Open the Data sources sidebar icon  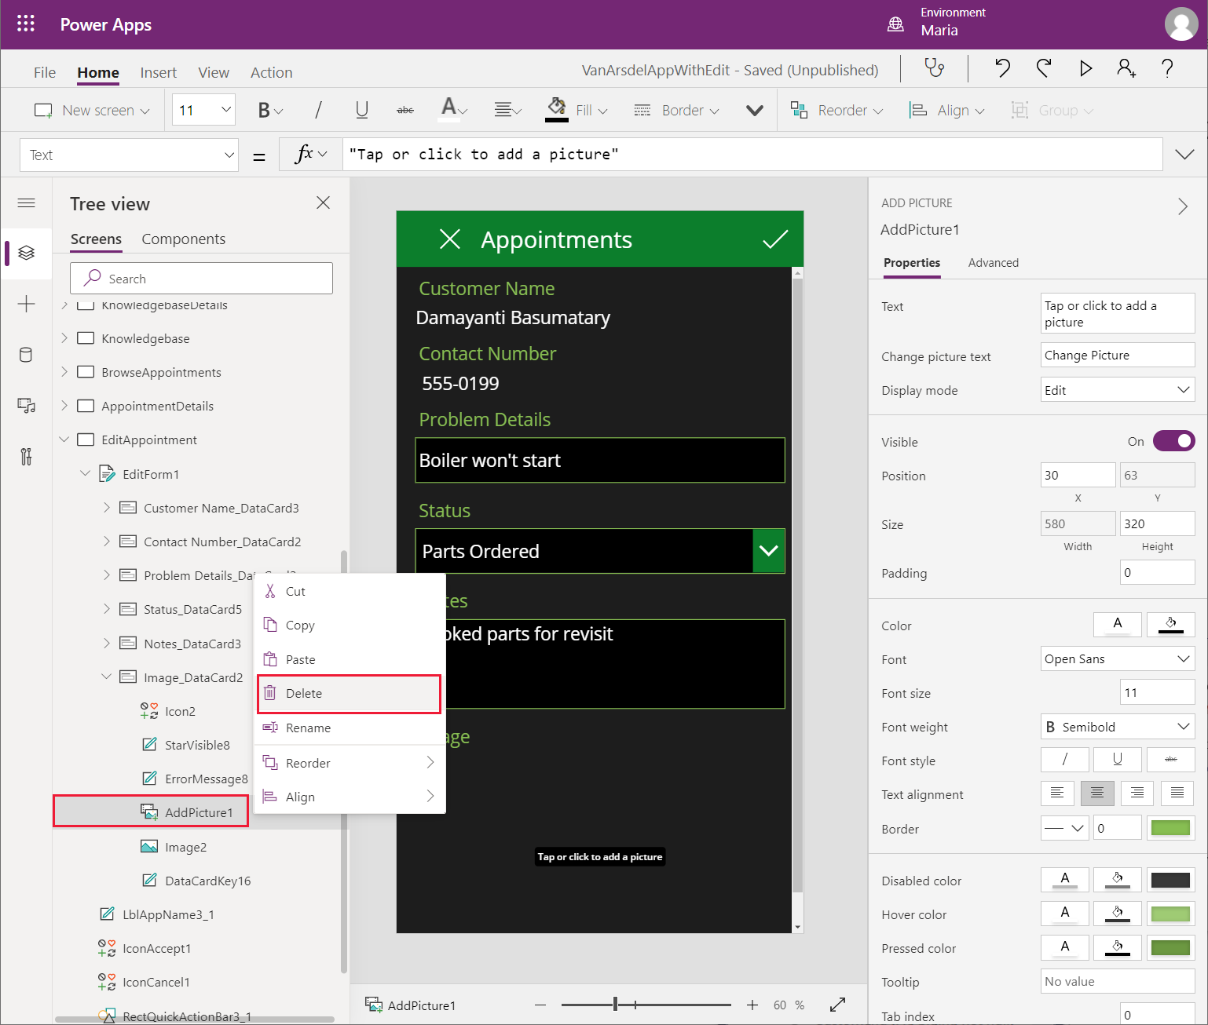pos(26,355)
